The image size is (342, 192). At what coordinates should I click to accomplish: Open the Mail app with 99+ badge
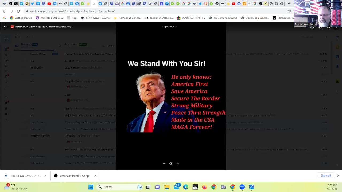pos(177,187)
